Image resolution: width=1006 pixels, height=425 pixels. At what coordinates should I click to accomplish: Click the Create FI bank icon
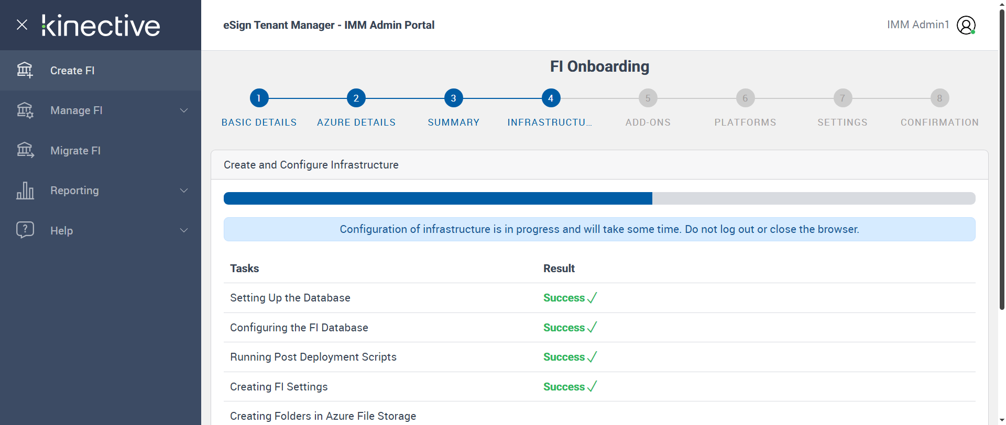click(x=25, y=70)
